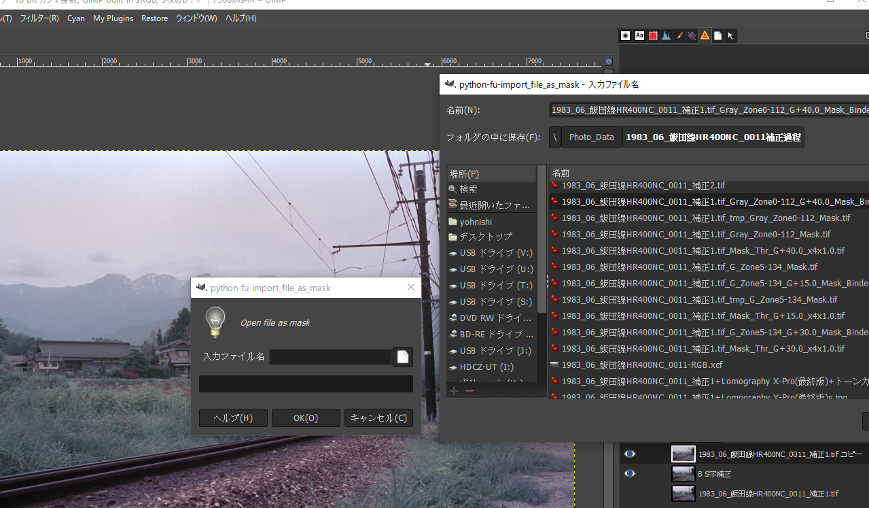Click the add bookmark plus icon
The height and width of the screenshot is (508, 869).
(x=454, y=390)
